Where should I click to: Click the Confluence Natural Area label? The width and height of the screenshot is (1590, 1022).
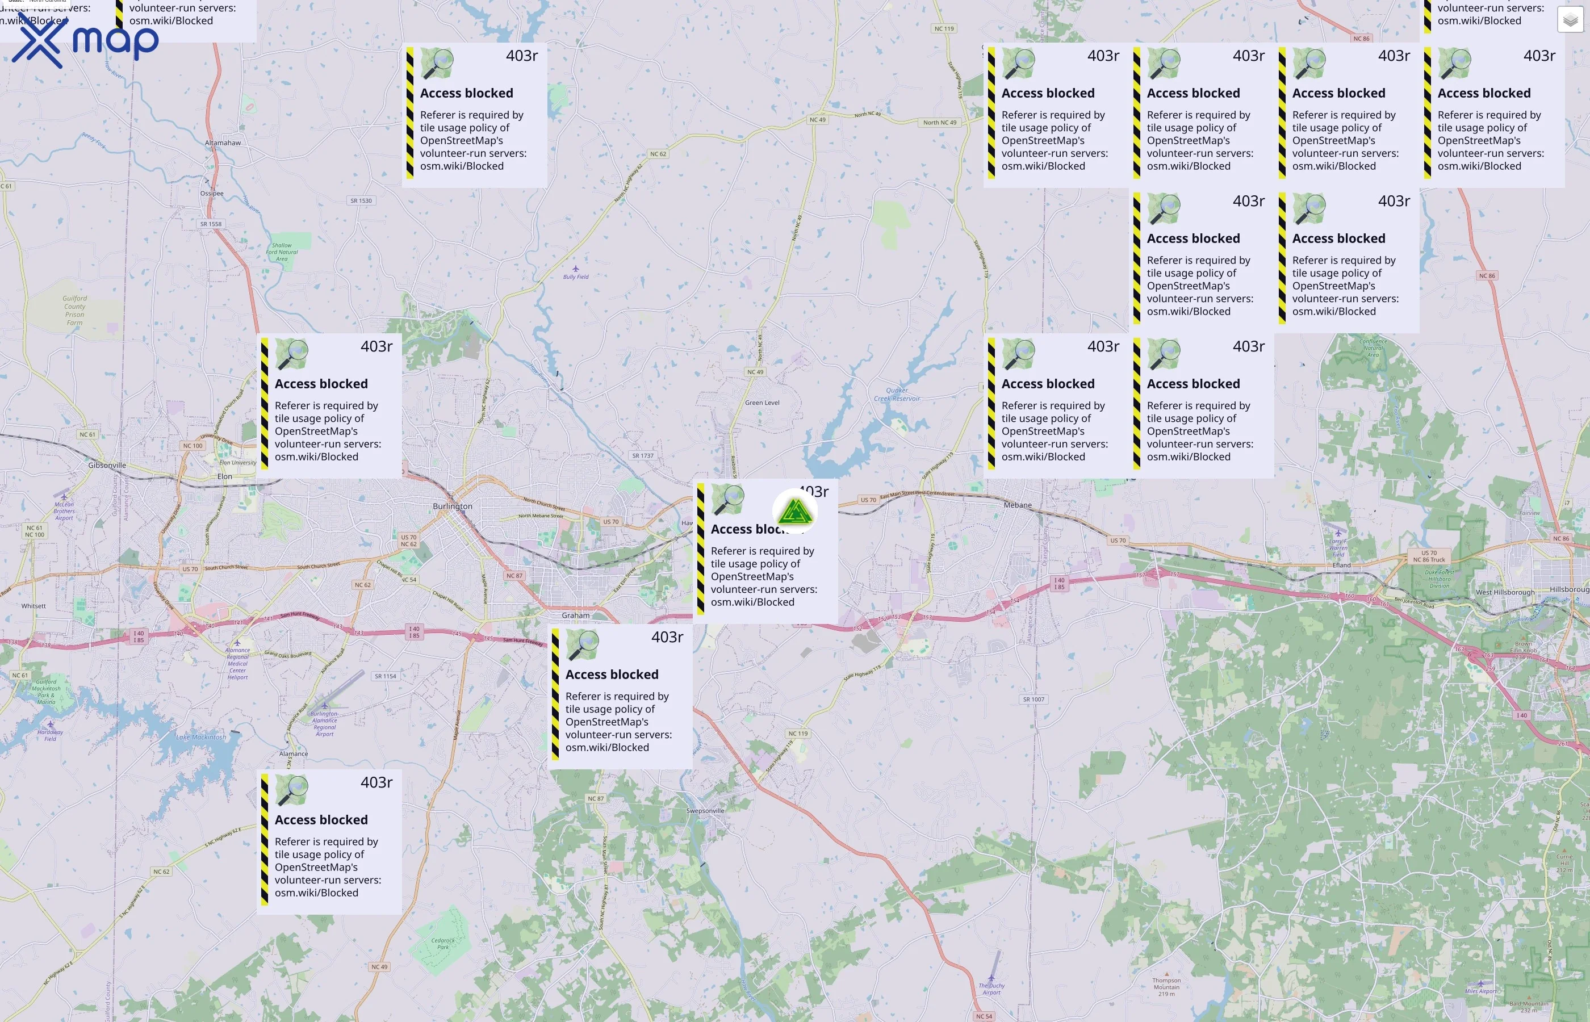click(x=1373, y=349)
